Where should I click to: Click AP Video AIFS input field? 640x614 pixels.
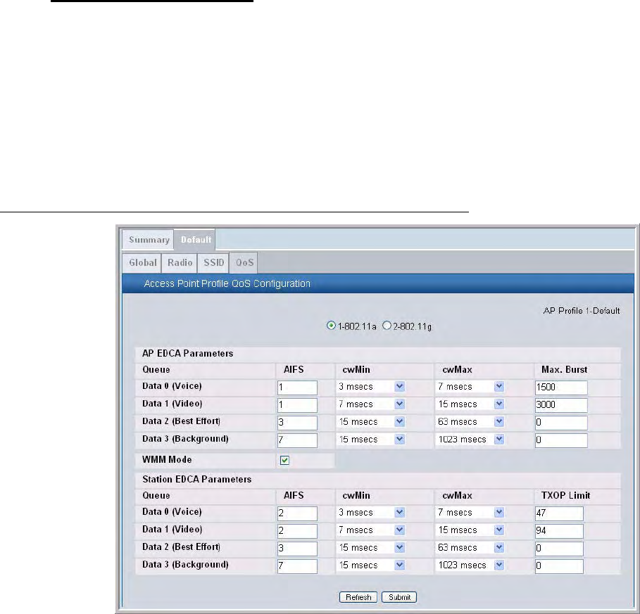coord(297,405)
